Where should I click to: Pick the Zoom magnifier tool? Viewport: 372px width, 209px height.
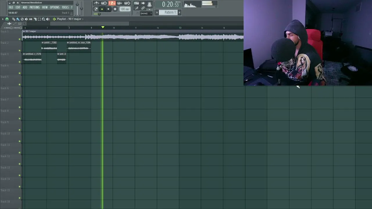pos(44,19)
